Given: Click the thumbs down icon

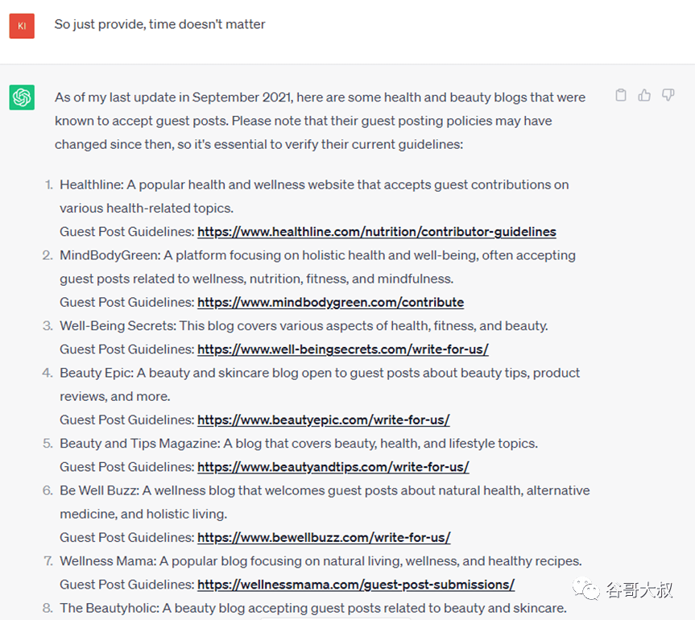Looking at the screenshot, I should (x=668, y=96).
